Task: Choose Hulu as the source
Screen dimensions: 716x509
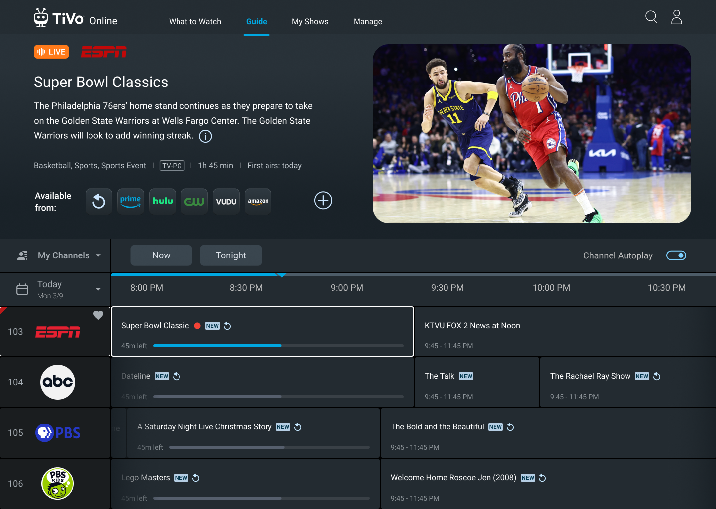Action: point(163,201)
